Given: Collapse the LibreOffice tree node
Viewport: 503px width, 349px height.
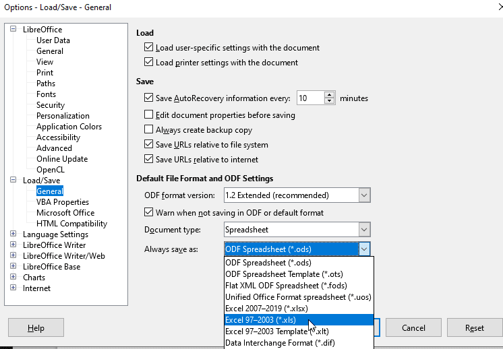Looking at the screenshot, I should click(x=13, y=29).
